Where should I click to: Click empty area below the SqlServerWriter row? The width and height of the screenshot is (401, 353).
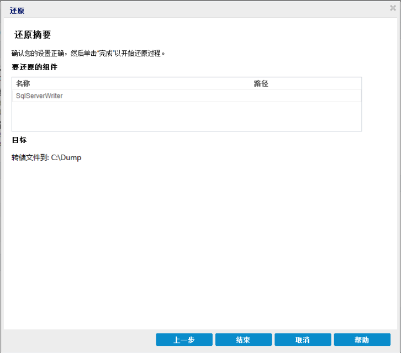pyautogui.click(x=186, y=116)
